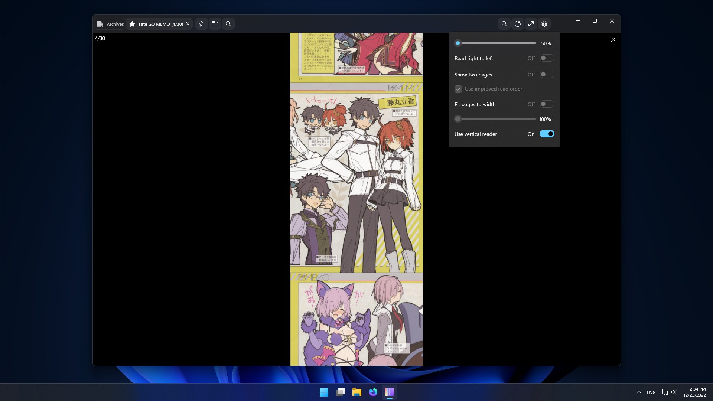Disable Use vertical reader switch

[x=547, y=134]
